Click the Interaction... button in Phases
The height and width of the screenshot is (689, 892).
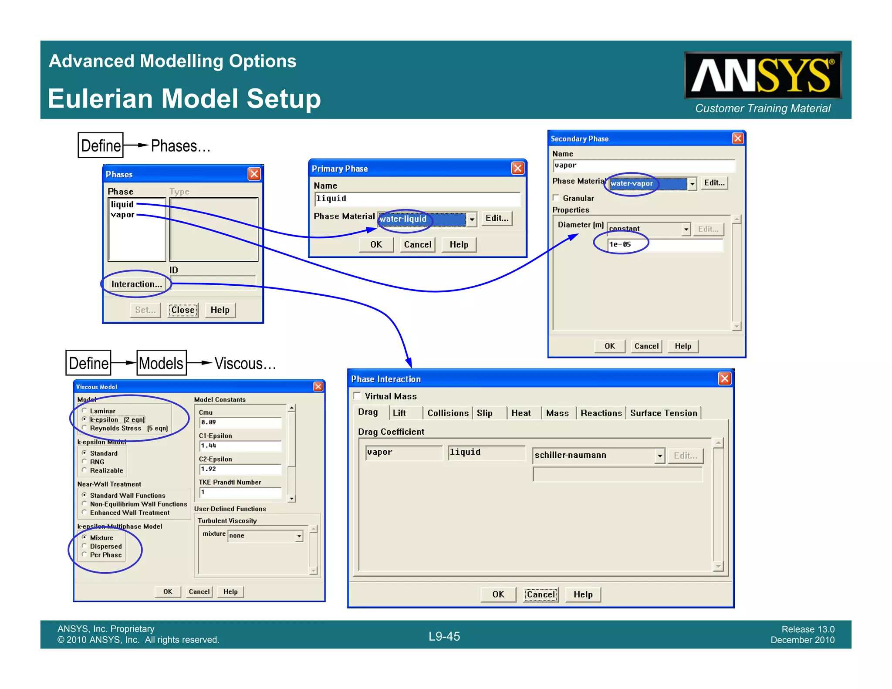pos(136,284)
